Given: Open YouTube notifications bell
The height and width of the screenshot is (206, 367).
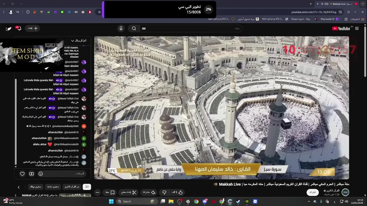Looking at the screenshot, I should point(19,28).
